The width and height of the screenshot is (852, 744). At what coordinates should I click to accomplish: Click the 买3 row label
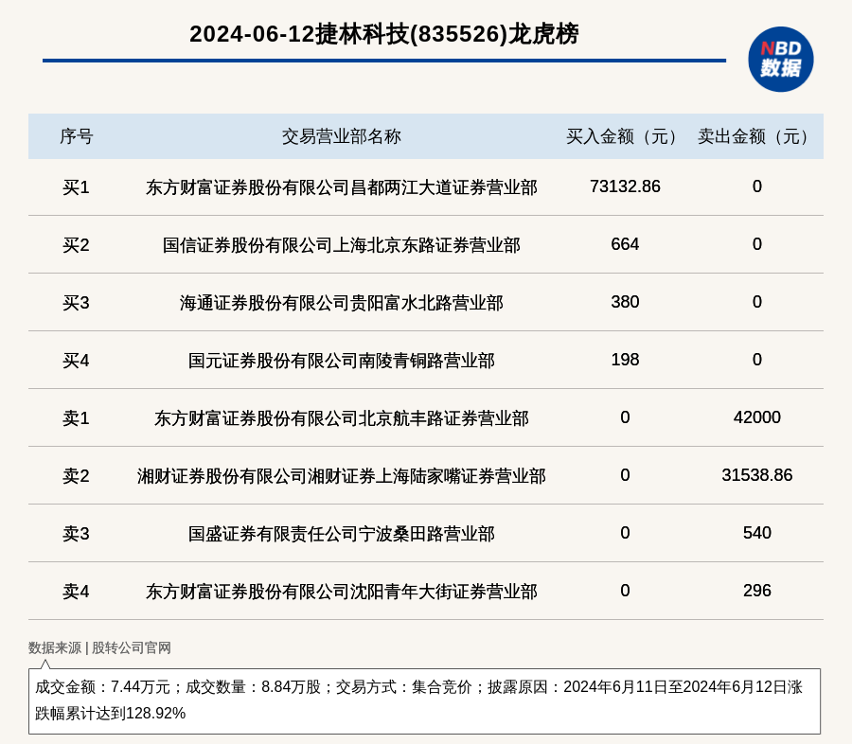(x=76, y=303)
